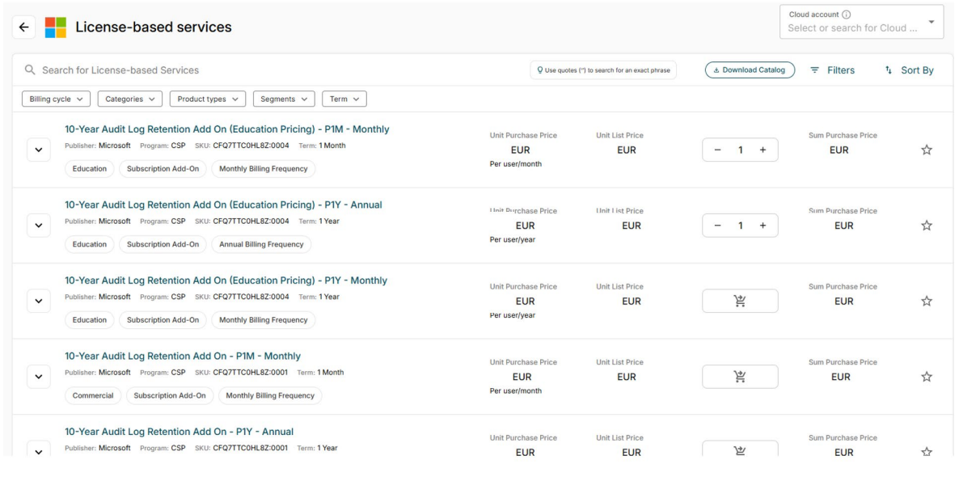Add Education P1Y Monthly to cart
959x481 pixels.
[x=740, y=301]
